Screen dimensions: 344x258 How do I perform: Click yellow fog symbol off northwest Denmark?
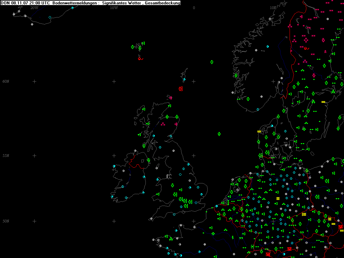[x=259, y=131]
